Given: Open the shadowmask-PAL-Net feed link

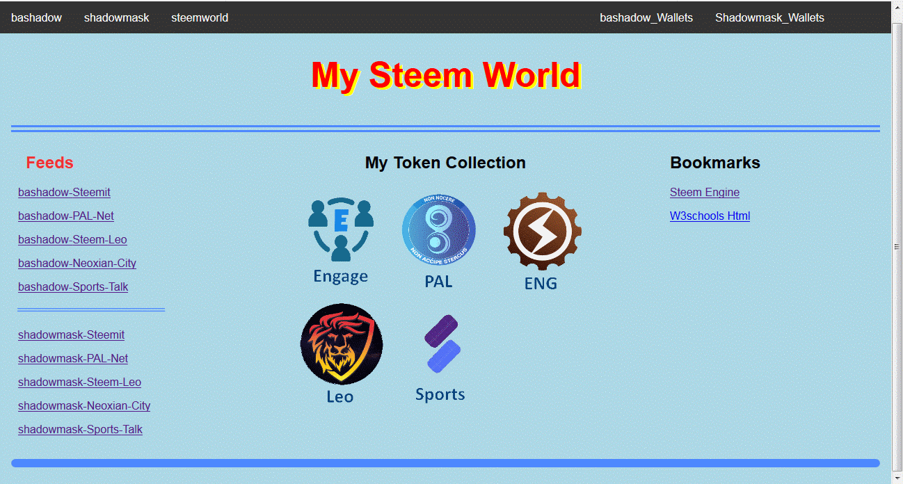Looking at the screenshot, I should point(73,359).
